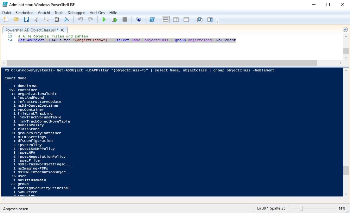Viewport: 350px width, 213px height.
Task: Click the Run Selection icon
Action: (x=114, y=20)
